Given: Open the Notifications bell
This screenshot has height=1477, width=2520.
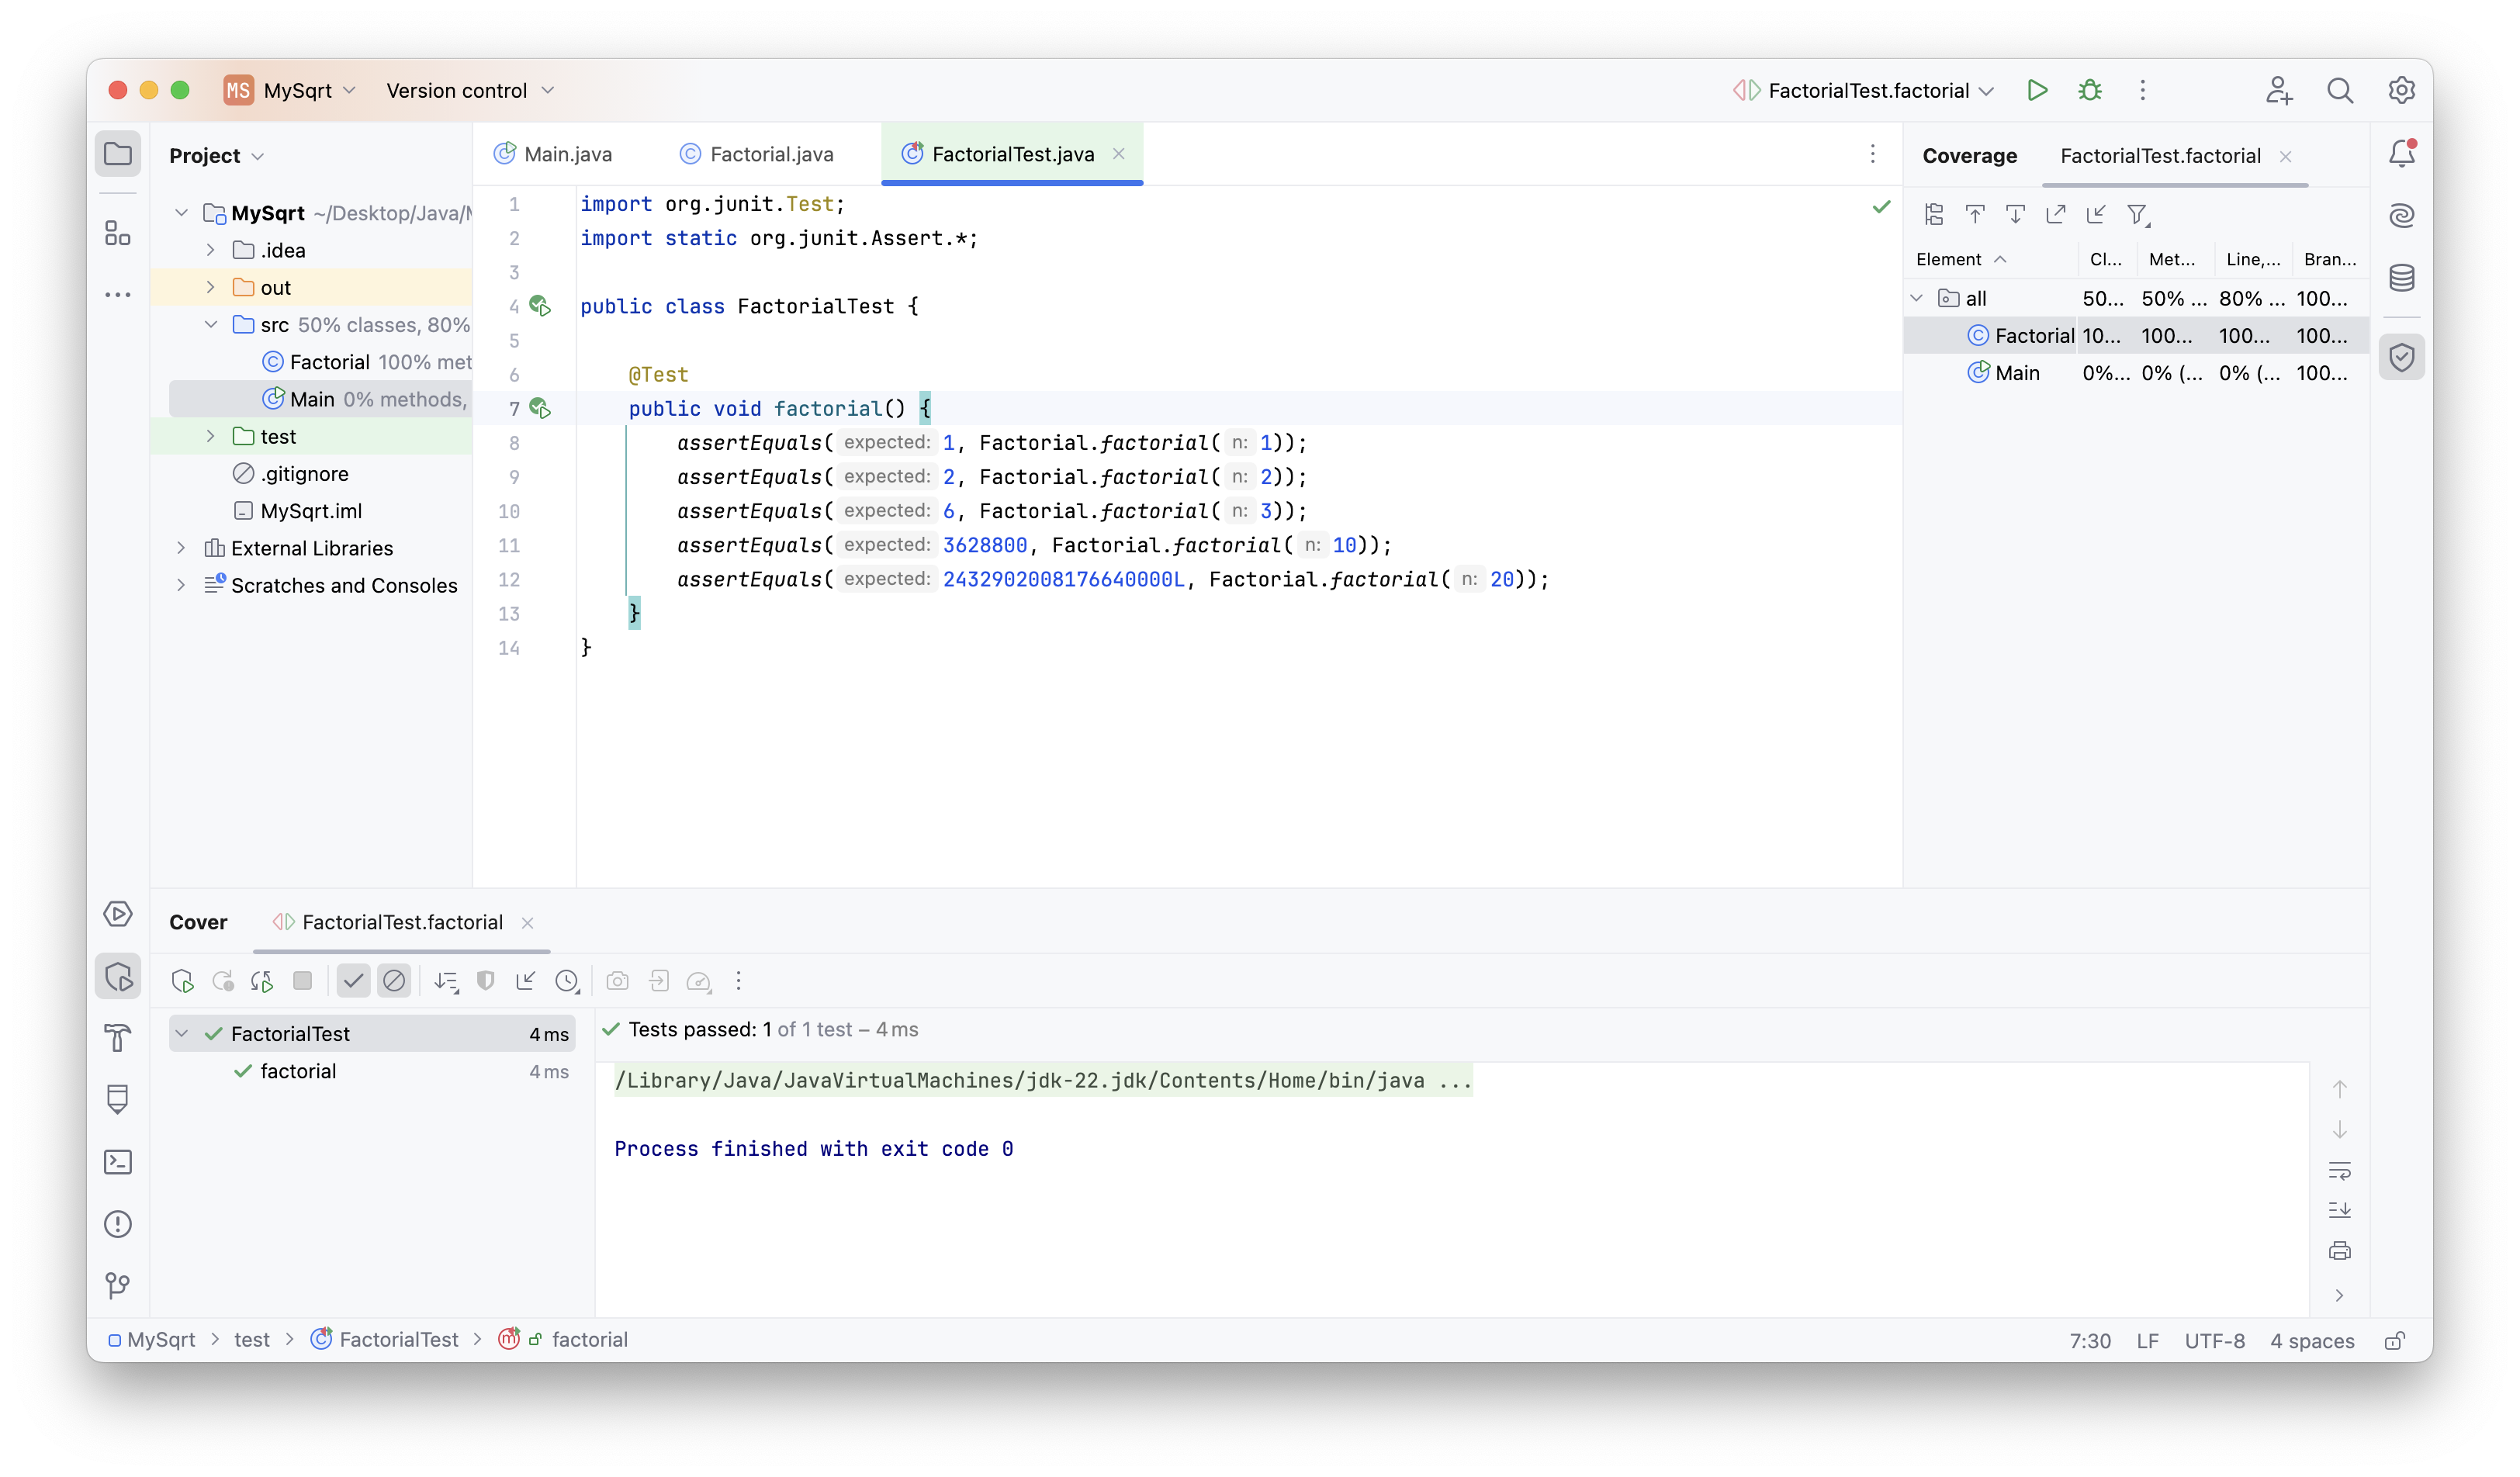Looking at the screenshot, I should tap(2402, 154).
